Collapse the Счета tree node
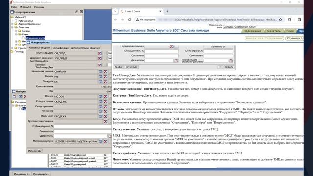This screenshot has width=313, height=176. pyautogui.click(x=16, y=34)
